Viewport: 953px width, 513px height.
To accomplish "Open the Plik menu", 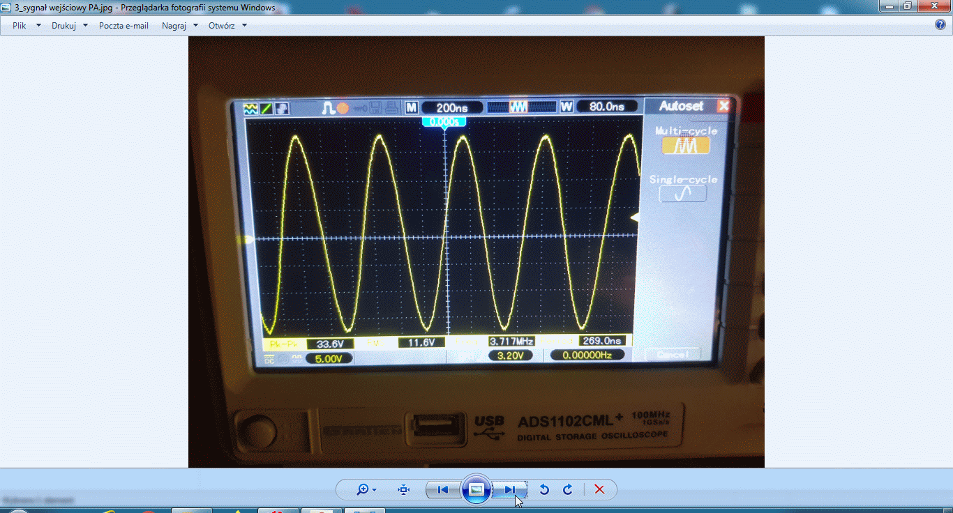I will 26,26.
